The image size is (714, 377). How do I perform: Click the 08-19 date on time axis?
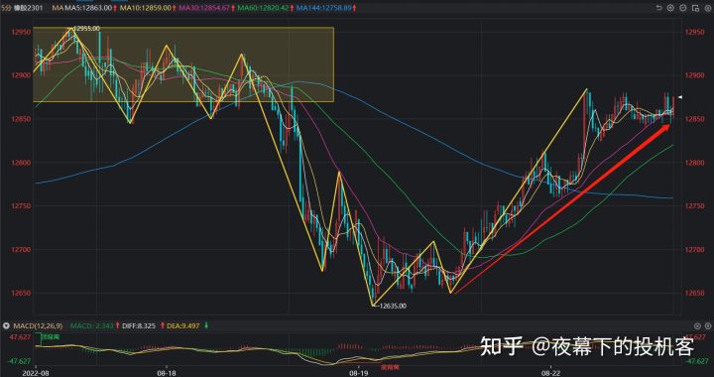tap(358, 372)
